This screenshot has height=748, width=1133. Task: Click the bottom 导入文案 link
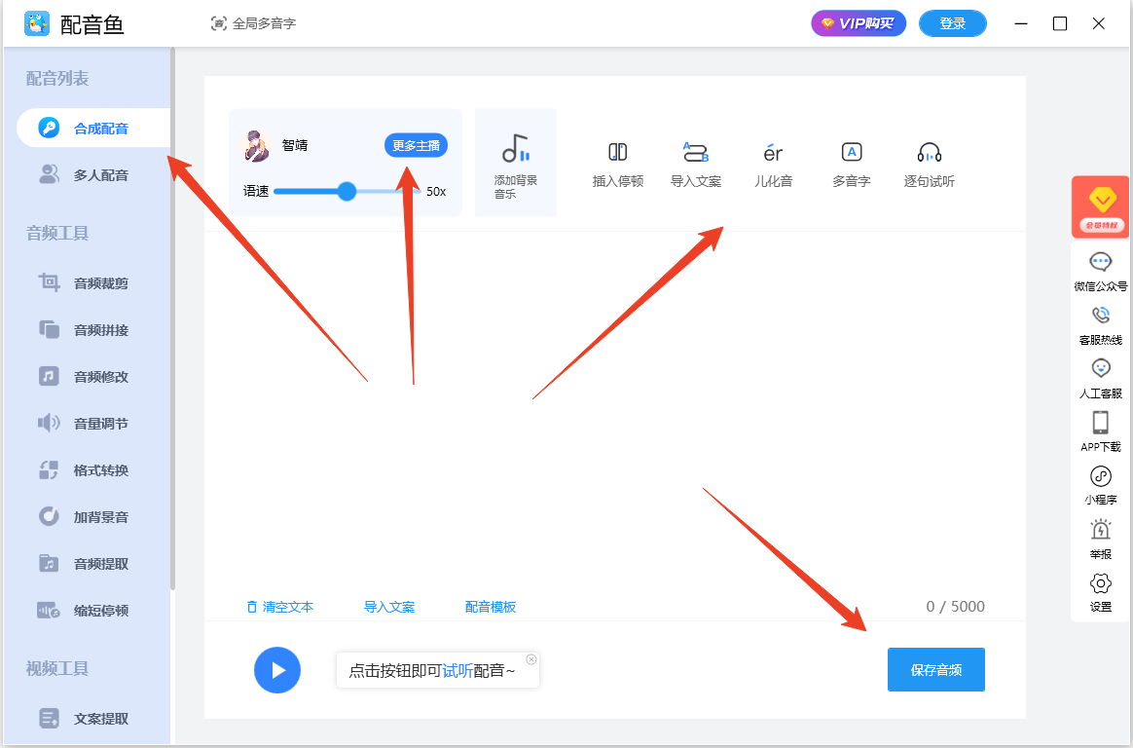388,607
